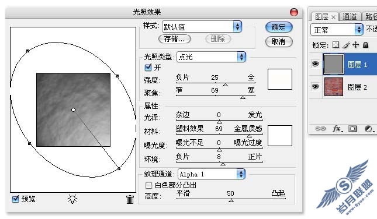
Task: Click the 图层 1 layer name
Action: point(357,65)
